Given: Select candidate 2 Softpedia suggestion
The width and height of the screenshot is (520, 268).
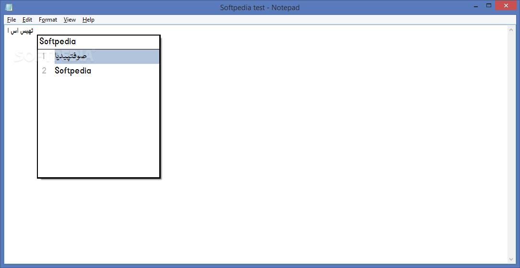Looking at the screenshot, I should click(x=98, y=71).
